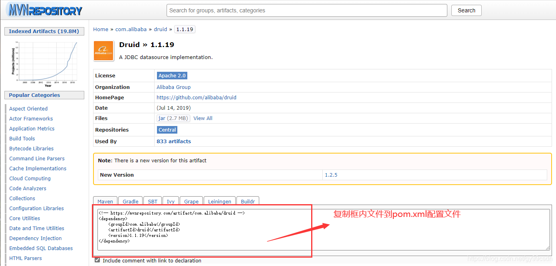The width and height of the screenshot is (556, 266).
Task: Switch to the SBT tab
Action: [153, 201]
